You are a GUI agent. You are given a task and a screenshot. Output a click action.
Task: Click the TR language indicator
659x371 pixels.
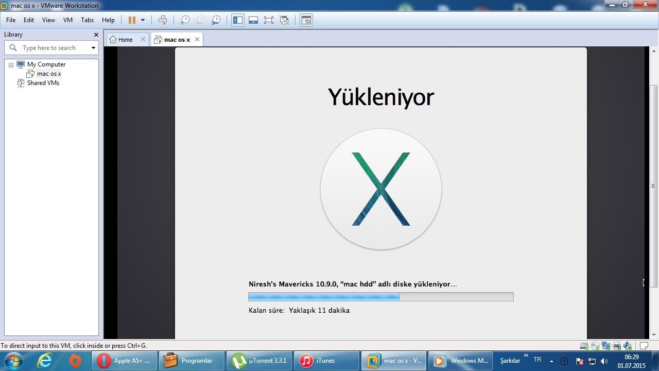tap(537, 360)
